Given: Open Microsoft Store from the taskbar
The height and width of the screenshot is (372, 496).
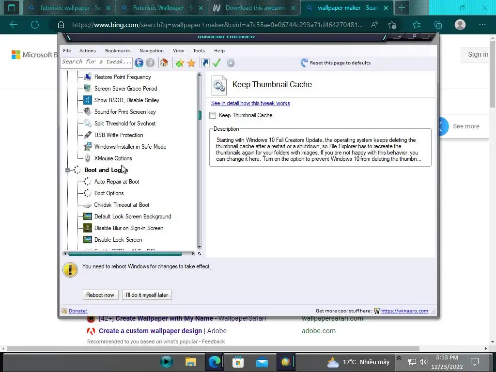Looking at the screenshot, I should 238,362.
